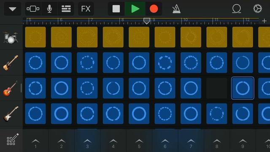Image resolution: width=270 pixels, height=152 pixels.
Task: Select the drum kit track icon
Action: click(11, 38)
